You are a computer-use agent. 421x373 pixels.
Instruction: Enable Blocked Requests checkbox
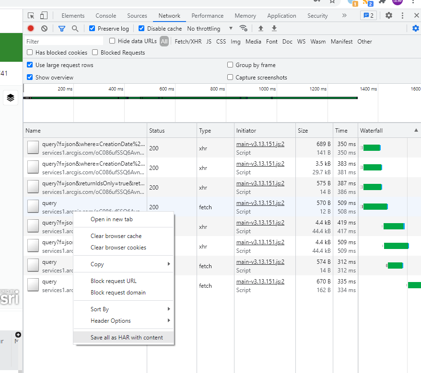point(95,52)
